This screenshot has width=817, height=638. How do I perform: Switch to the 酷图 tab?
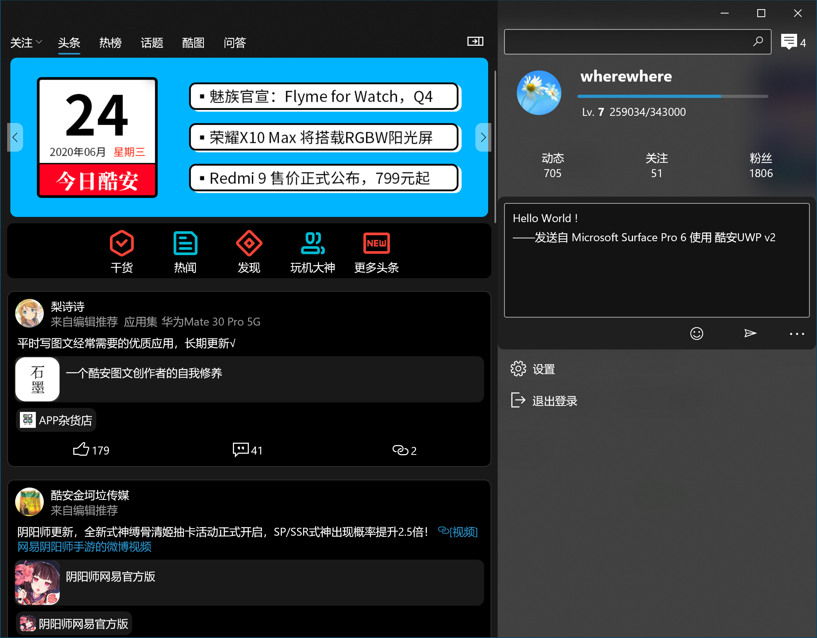pos(193,42)
